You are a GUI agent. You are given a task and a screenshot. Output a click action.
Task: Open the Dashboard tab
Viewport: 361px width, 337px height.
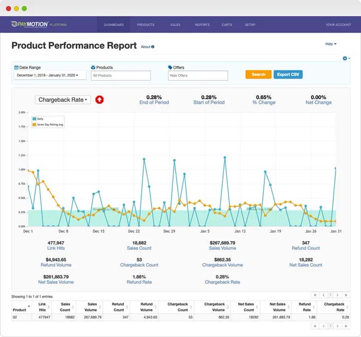pyautogui.click(x=114, y=24)
